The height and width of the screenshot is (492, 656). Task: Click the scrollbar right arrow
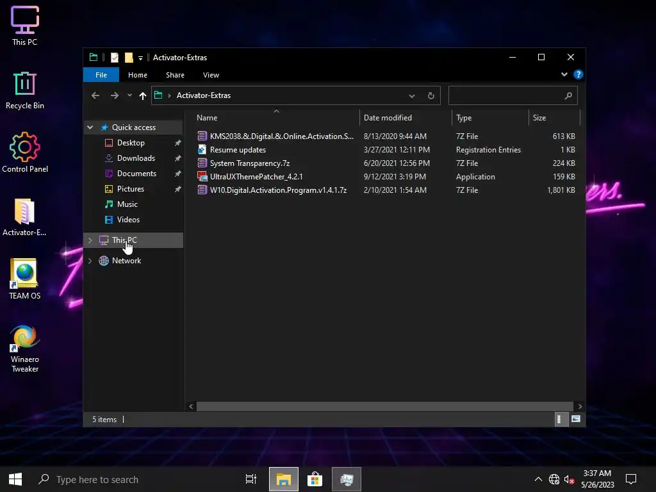[x=579, y=406]
